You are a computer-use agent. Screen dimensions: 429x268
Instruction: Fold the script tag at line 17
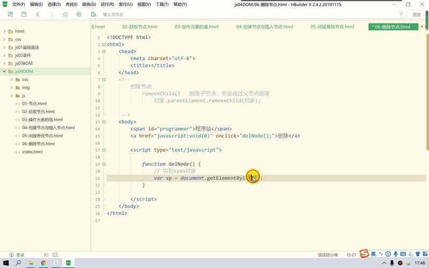pyautogui.click(x=103, y=150)
